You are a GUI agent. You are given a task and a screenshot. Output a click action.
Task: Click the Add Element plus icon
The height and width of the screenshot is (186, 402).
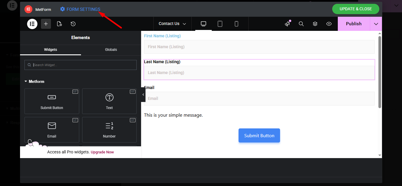tap(46, 24)
